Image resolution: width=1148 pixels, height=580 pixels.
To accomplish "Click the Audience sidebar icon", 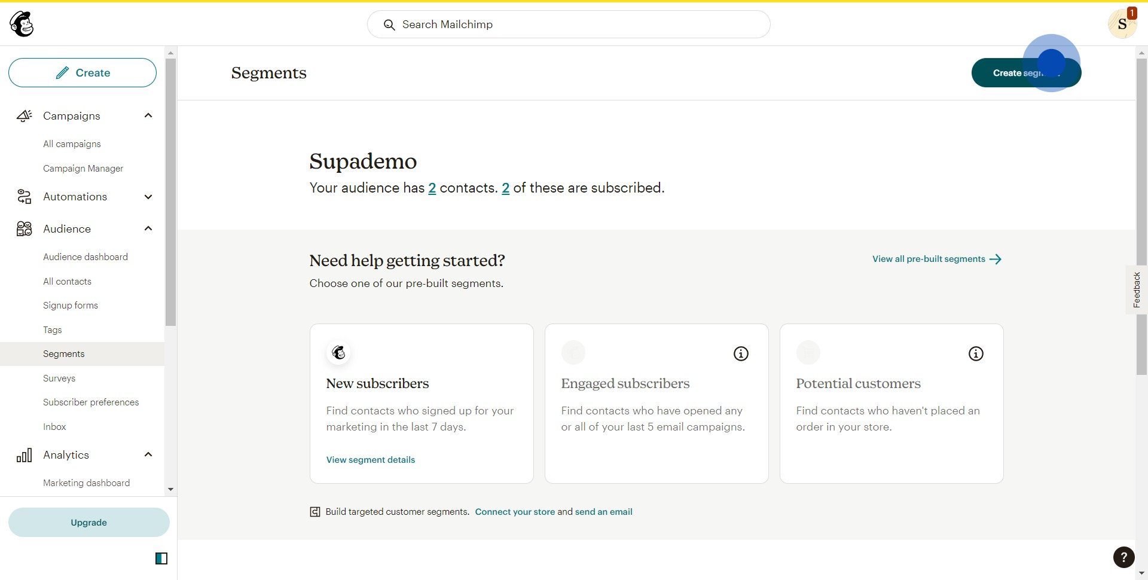I will click(x=24, y=229).
